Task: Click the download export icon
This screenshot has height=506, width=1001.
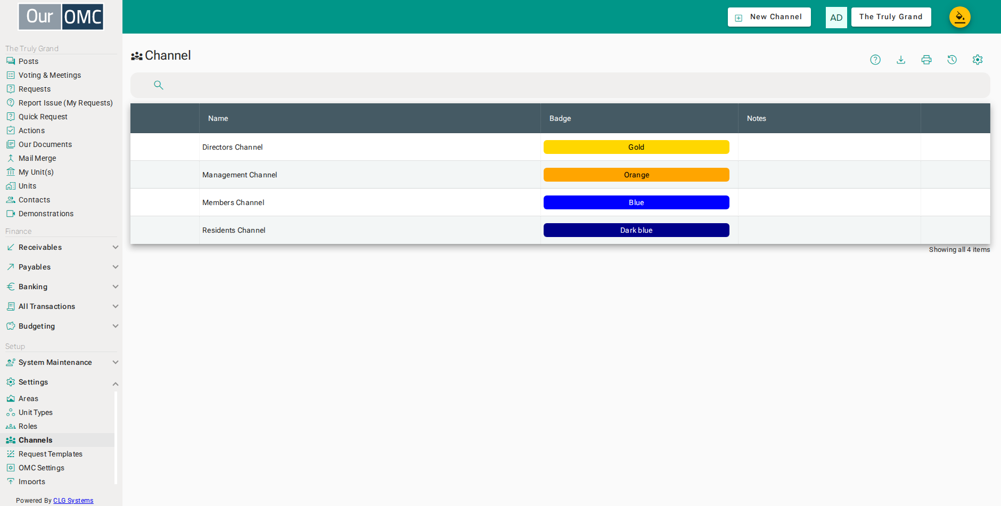Action: click(x=901, y=60)
